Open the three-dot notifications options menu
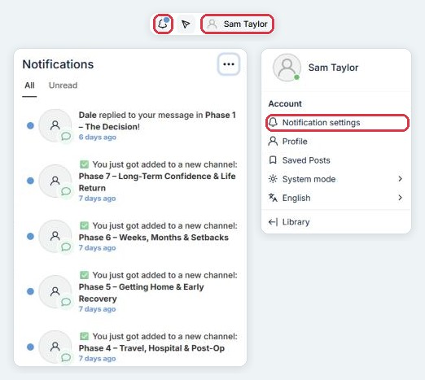 (x=229, y=64)
